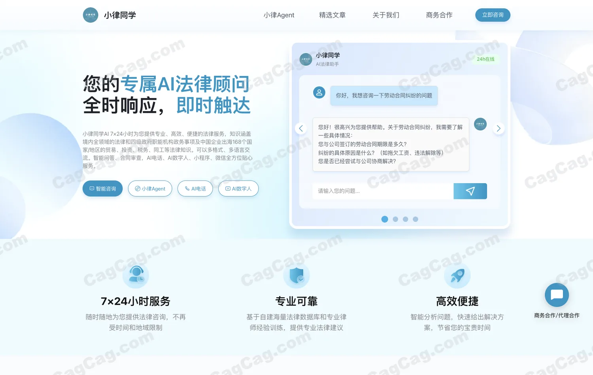
Task: Jump to third carousel dot
Action: click(405, 219)
